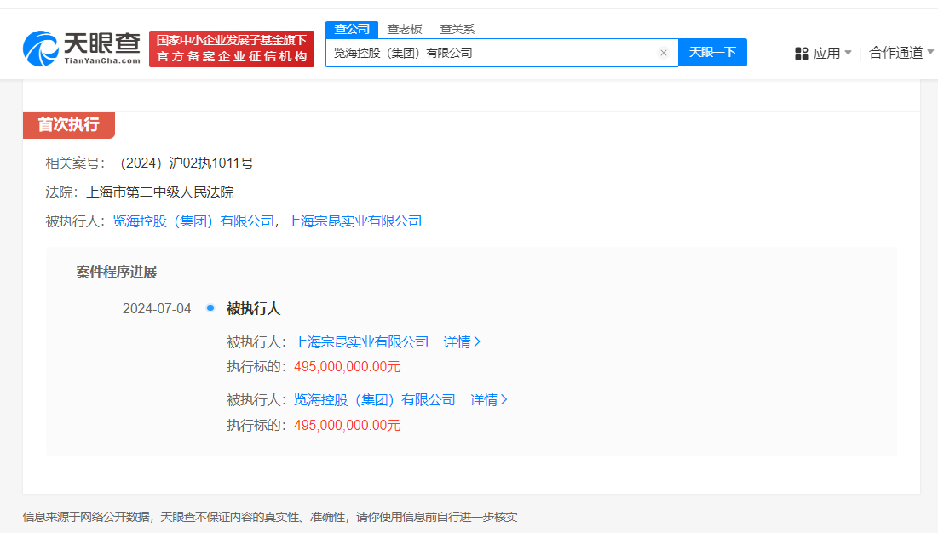View 详情 for 览海控股（集团）有限公司
The height and width of the screenshot is (533, 938).
point(489,400)
